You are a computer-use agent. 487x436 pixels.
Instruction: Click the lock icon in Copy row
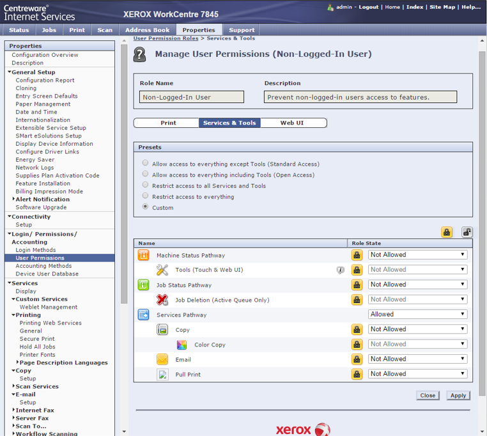357,330
